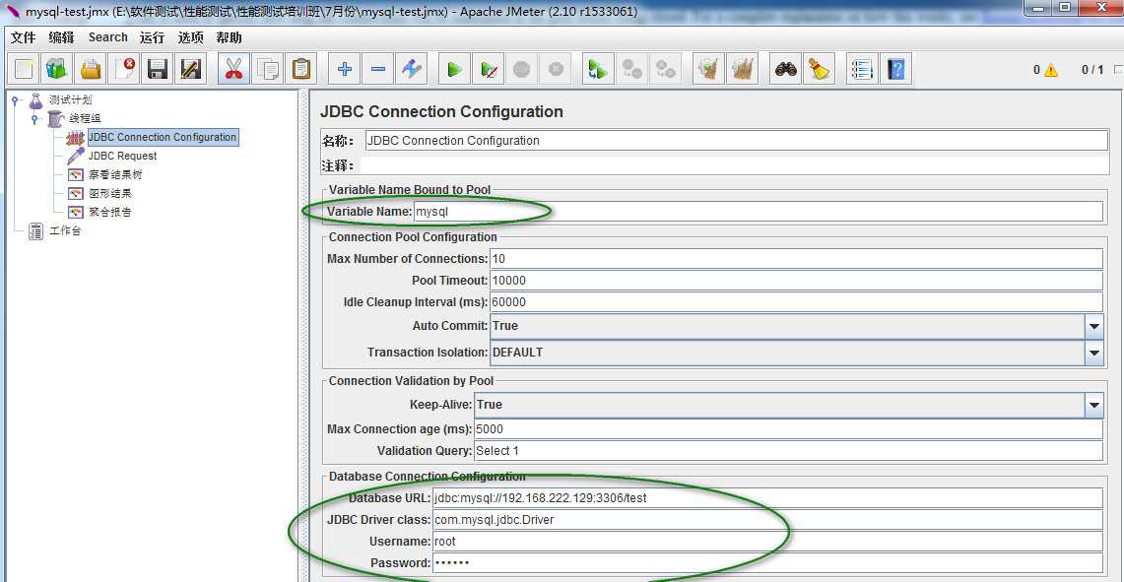This screenshot has height=582, width=1124.
Task: Click the Password field
Action: (767, 562)
